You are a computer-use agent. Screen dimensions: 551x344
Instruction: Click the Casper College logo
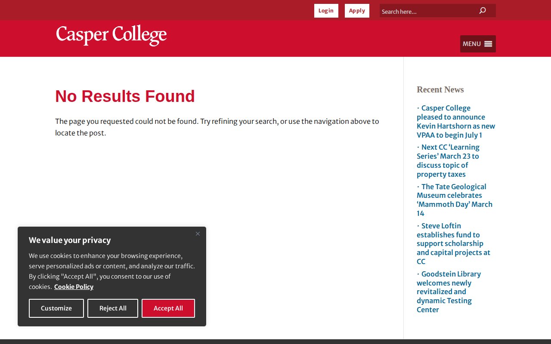point(111,35)
